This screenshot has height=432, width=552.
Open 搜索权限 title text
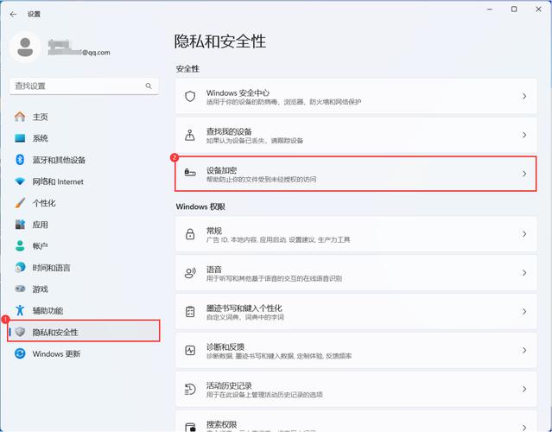coord(221,424)
